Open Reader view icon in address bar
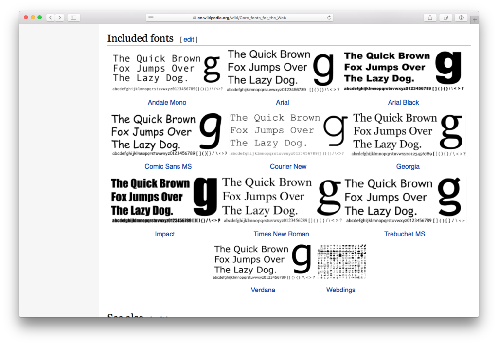Screen dimensions: 498x345 pos(151,18)
